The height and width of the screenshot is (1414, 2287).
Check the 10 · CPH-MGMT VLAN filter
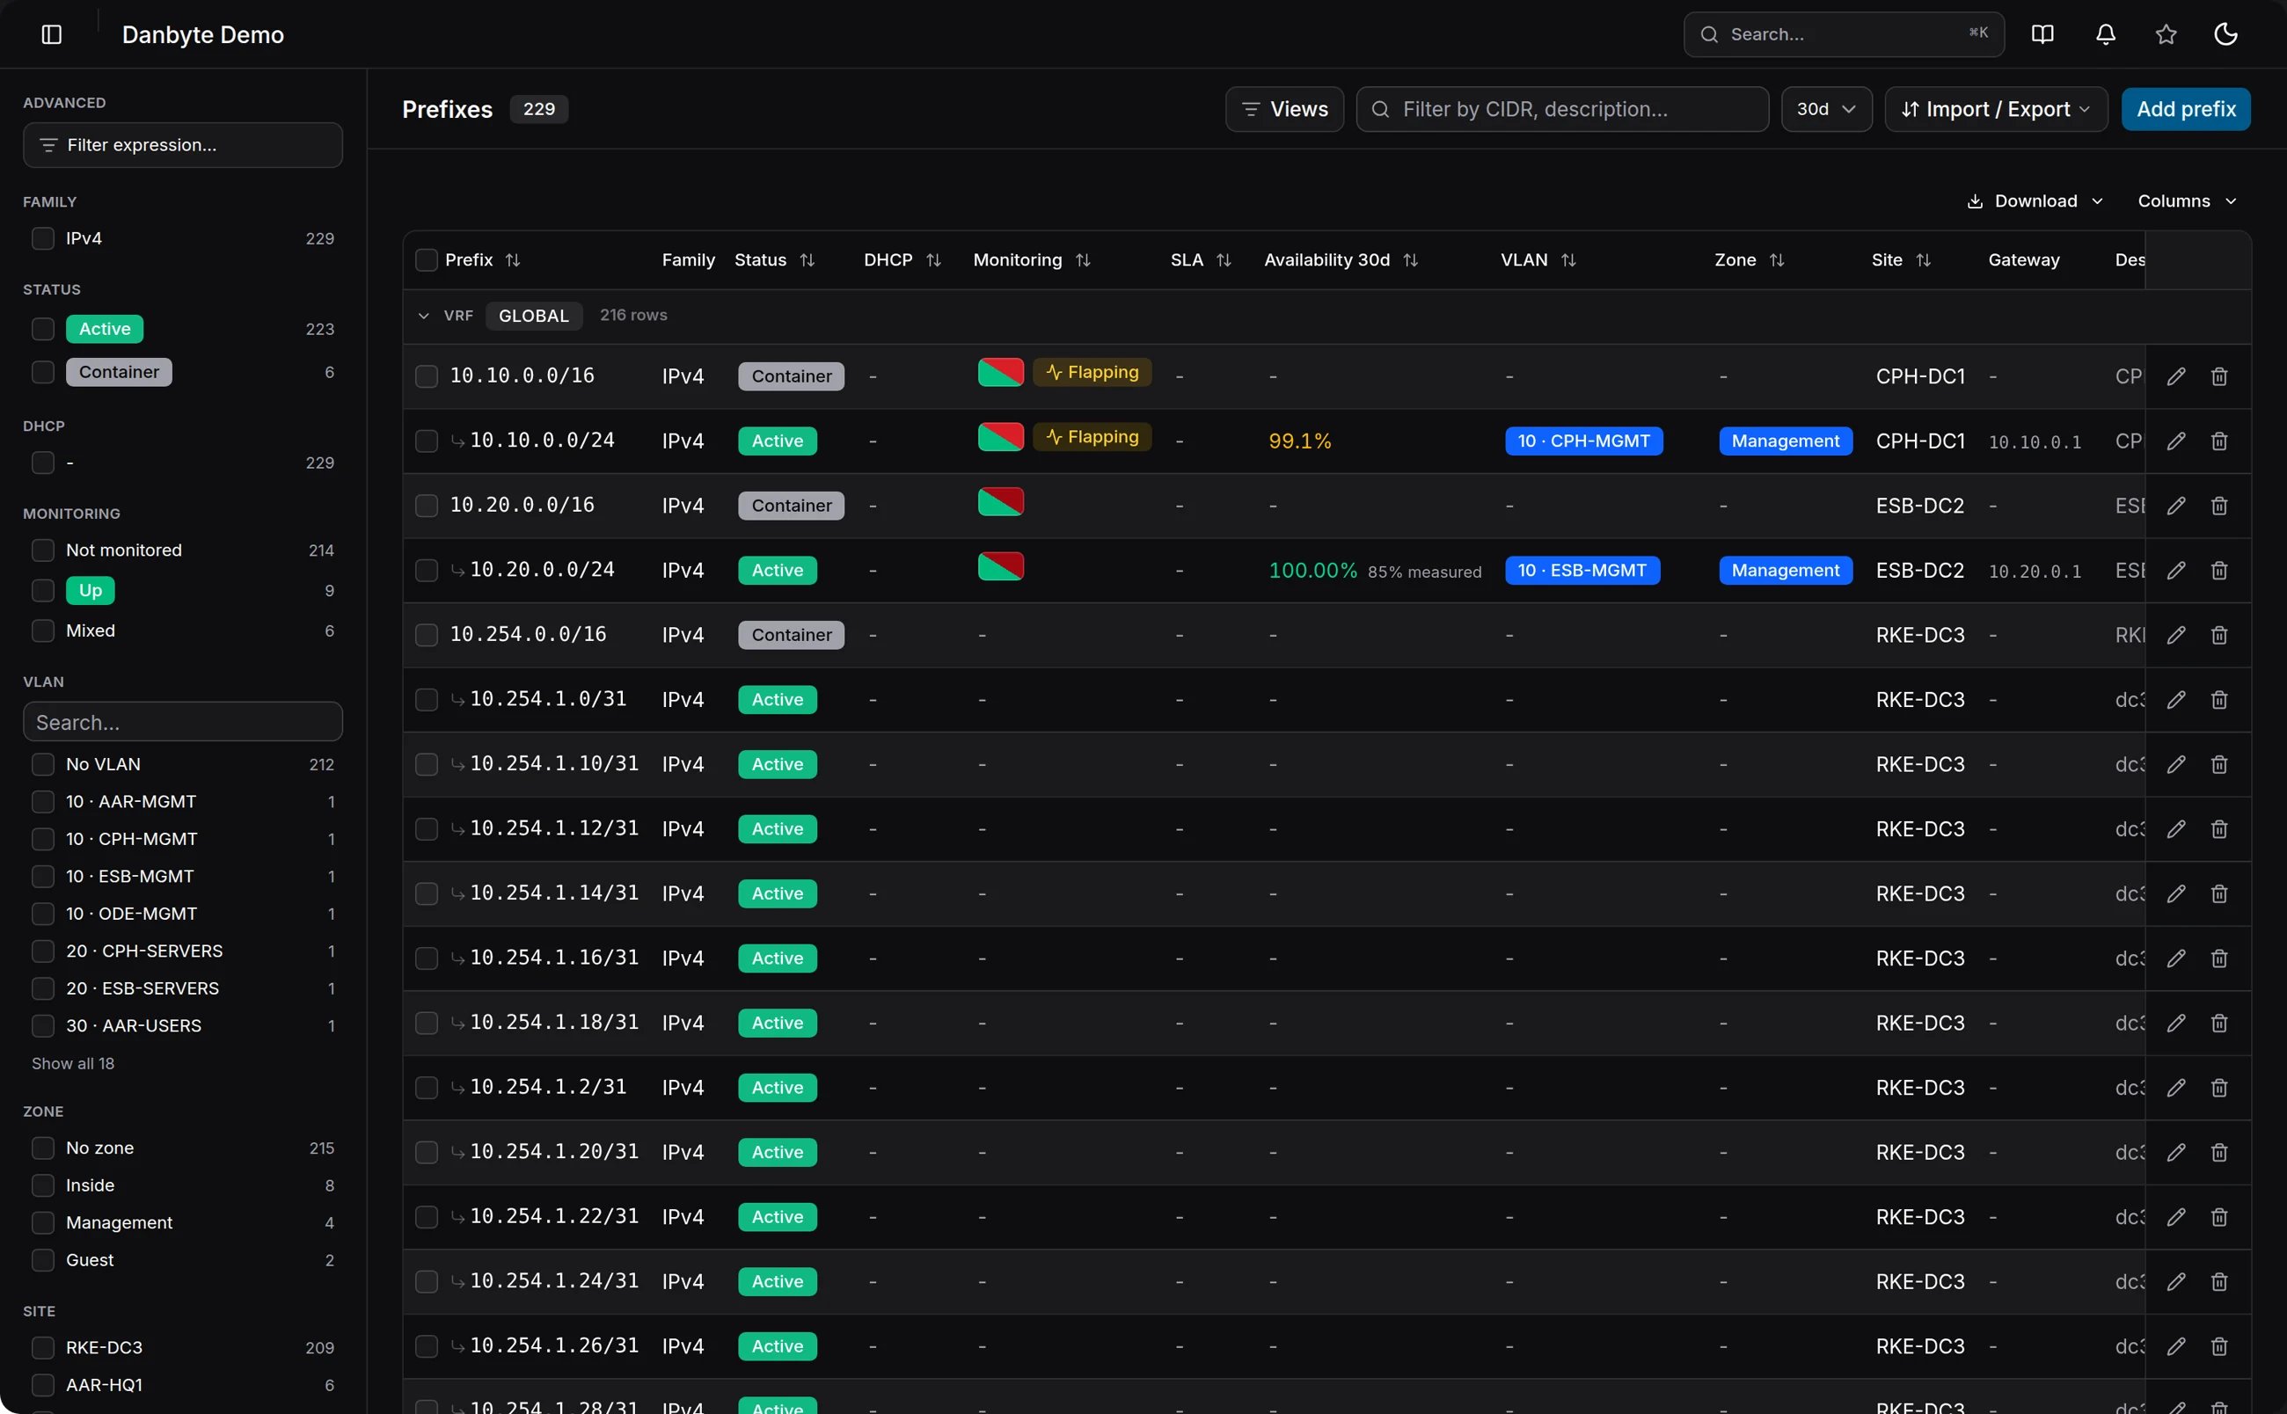(43, 839)
